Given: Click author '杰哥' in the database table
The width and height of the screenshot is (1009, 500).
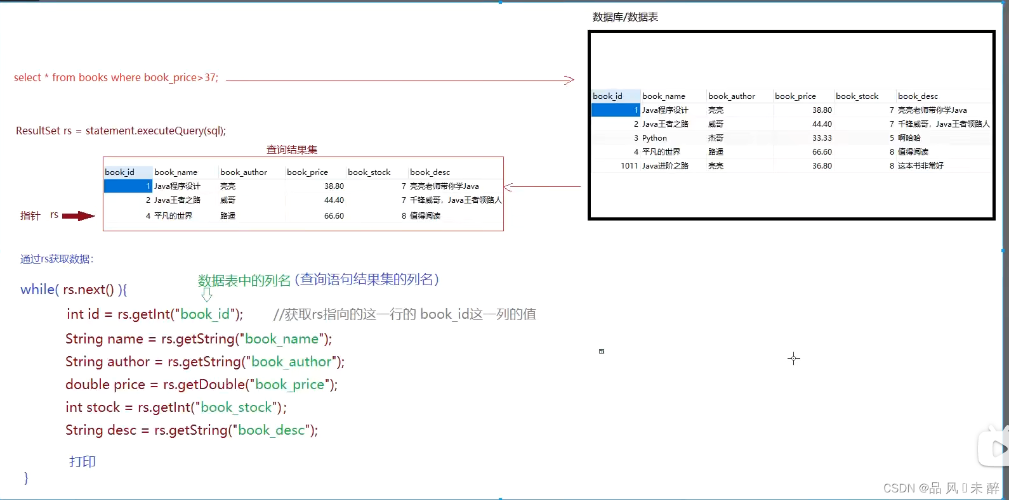Looking at the screenshot, I should 715,138.
